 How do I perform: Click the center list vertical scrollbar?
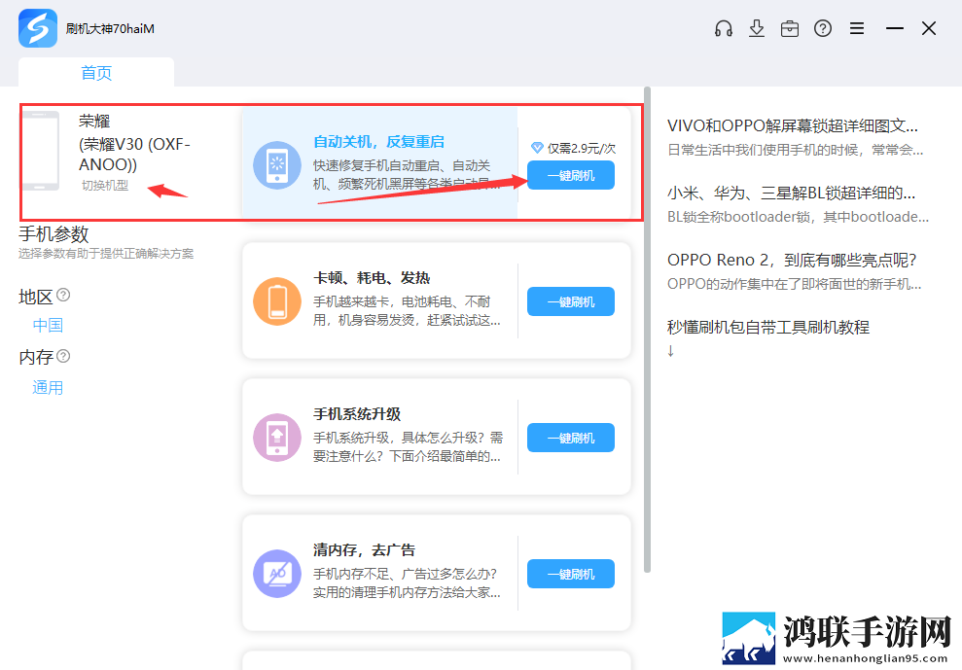[647, 330]
